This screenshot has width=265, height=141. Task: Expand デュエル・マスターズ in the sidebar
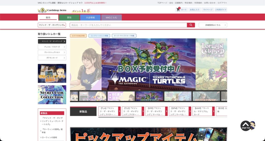tap(52, 47)
